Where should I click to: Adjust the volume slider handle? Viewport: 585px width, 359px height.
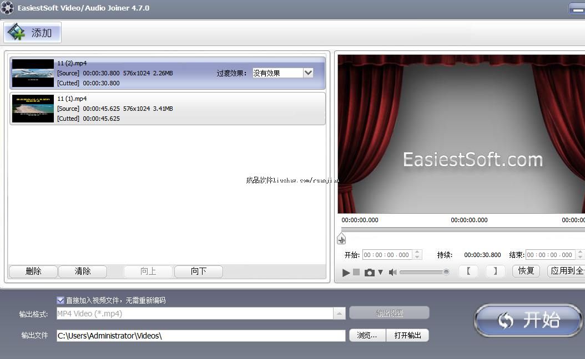click(446, 272)
